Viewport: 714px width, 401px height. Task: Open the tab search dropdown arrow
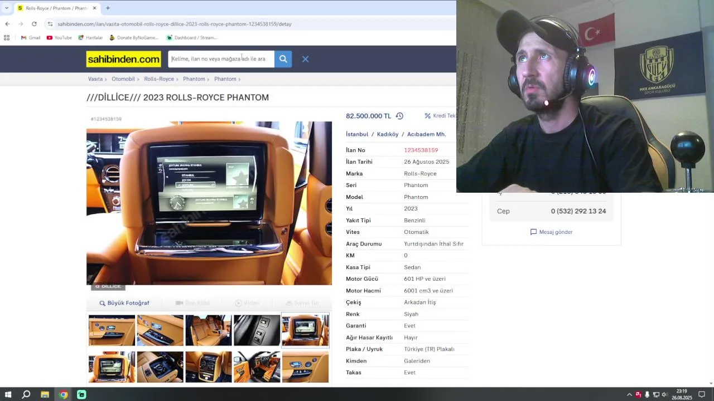[x=7, y=8]
